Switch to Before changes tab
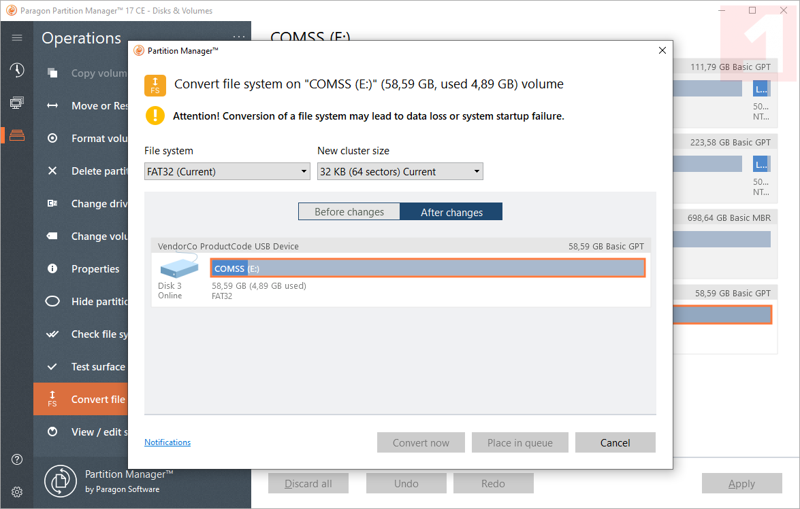The height and width of the screenshot is (509, 800). [x=349, y=212]
